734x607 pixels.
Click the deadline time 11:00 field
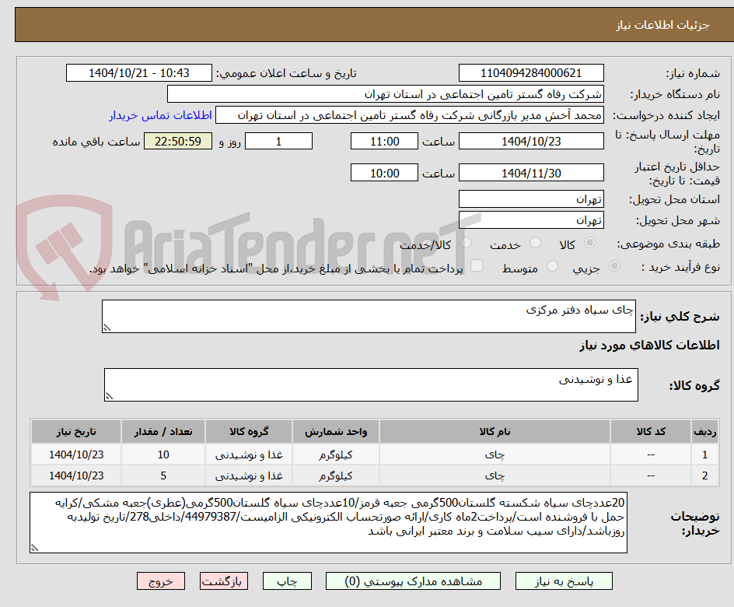384,141
